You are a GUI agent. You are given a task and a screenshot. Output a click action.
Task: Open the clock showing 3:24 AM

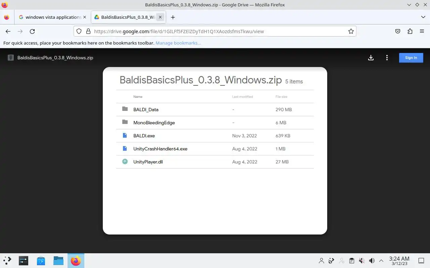coord(399,261)
